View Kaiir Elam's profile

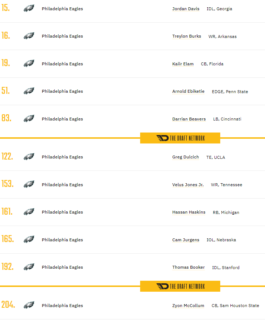coord(183,64)
